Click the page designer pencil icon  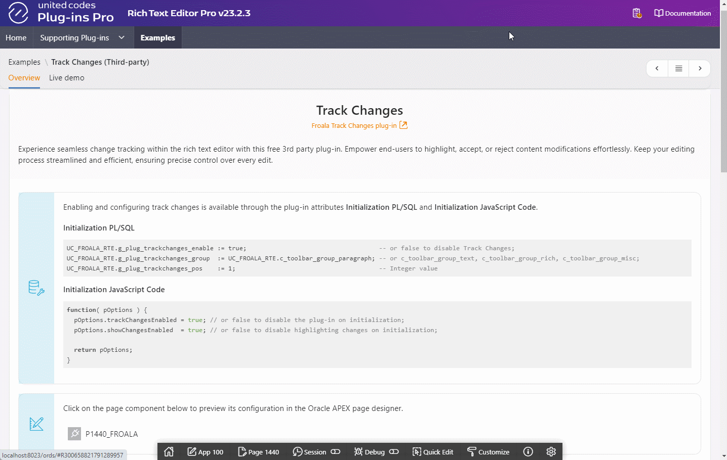[x=36, y=424]
